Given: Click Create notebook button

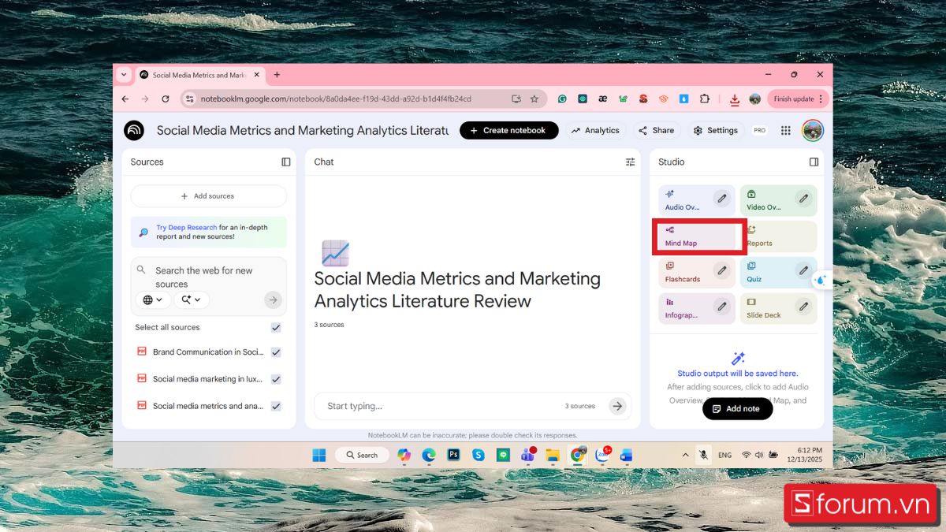Looking at the screenshot, I should coord(508,130).
